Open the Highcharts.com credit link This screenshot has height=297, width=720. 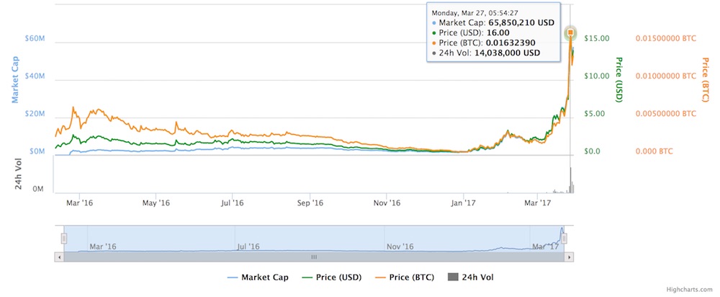tap(690, 290)
